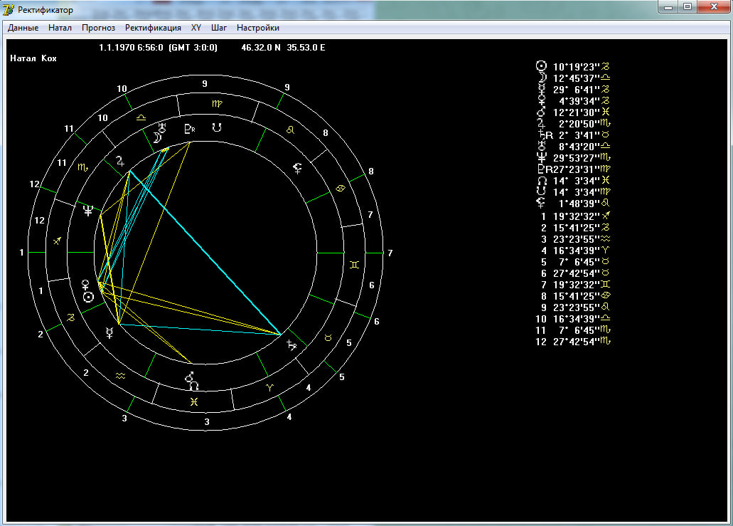Screen dimensions: 733x526
Task: Select the Pisces sign on the zodiac ring
Action: (193, 402)
